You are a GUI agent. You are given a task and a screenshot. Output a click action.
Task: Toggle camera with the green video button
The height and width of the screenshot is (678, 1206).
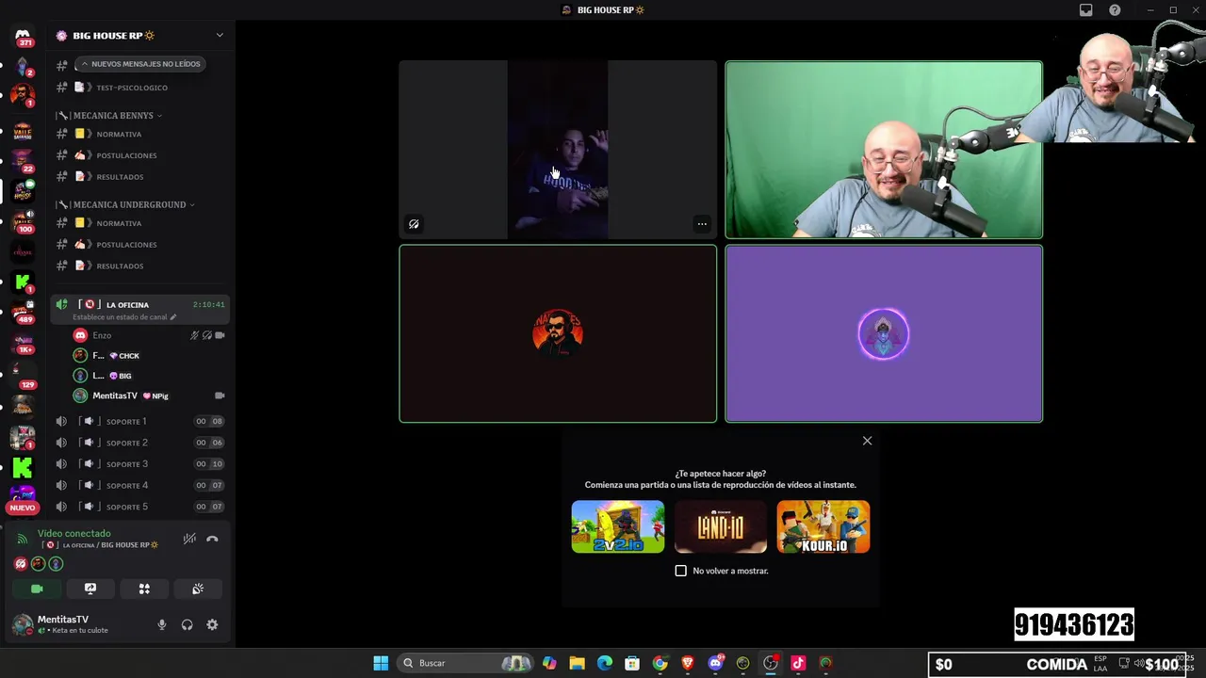click(37, 589)
